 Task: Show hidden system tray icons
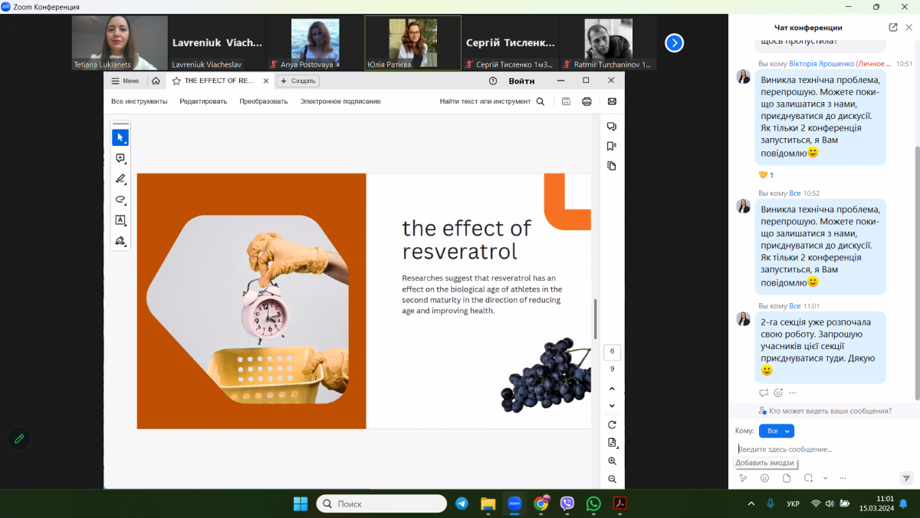751,503
